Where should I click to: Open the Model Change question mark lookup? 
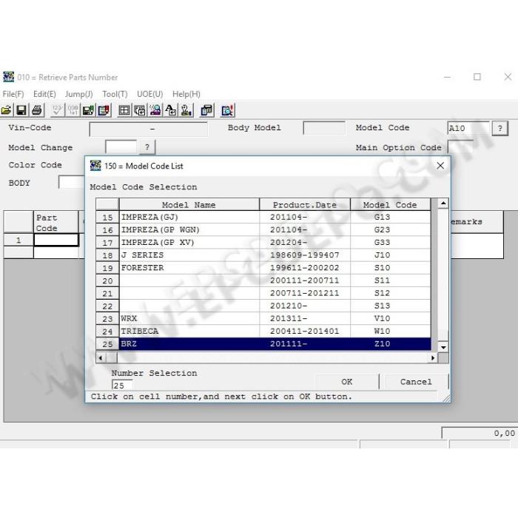[147, 147]
